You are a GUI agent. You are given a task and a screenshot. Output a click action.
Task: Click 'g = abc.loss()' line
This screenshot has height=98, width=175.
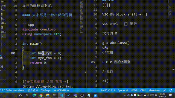tap(116, 43)
